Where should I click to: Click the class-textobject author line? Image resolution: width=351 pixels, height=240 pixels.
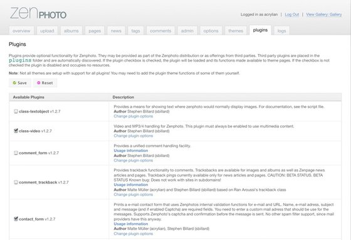142,111
